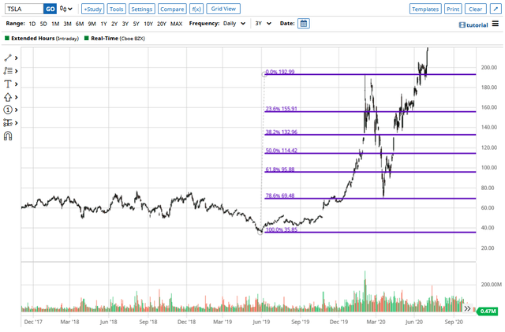Select the 6M range
Viewport: 505px width, 332px height.
[x=80, y=24]
